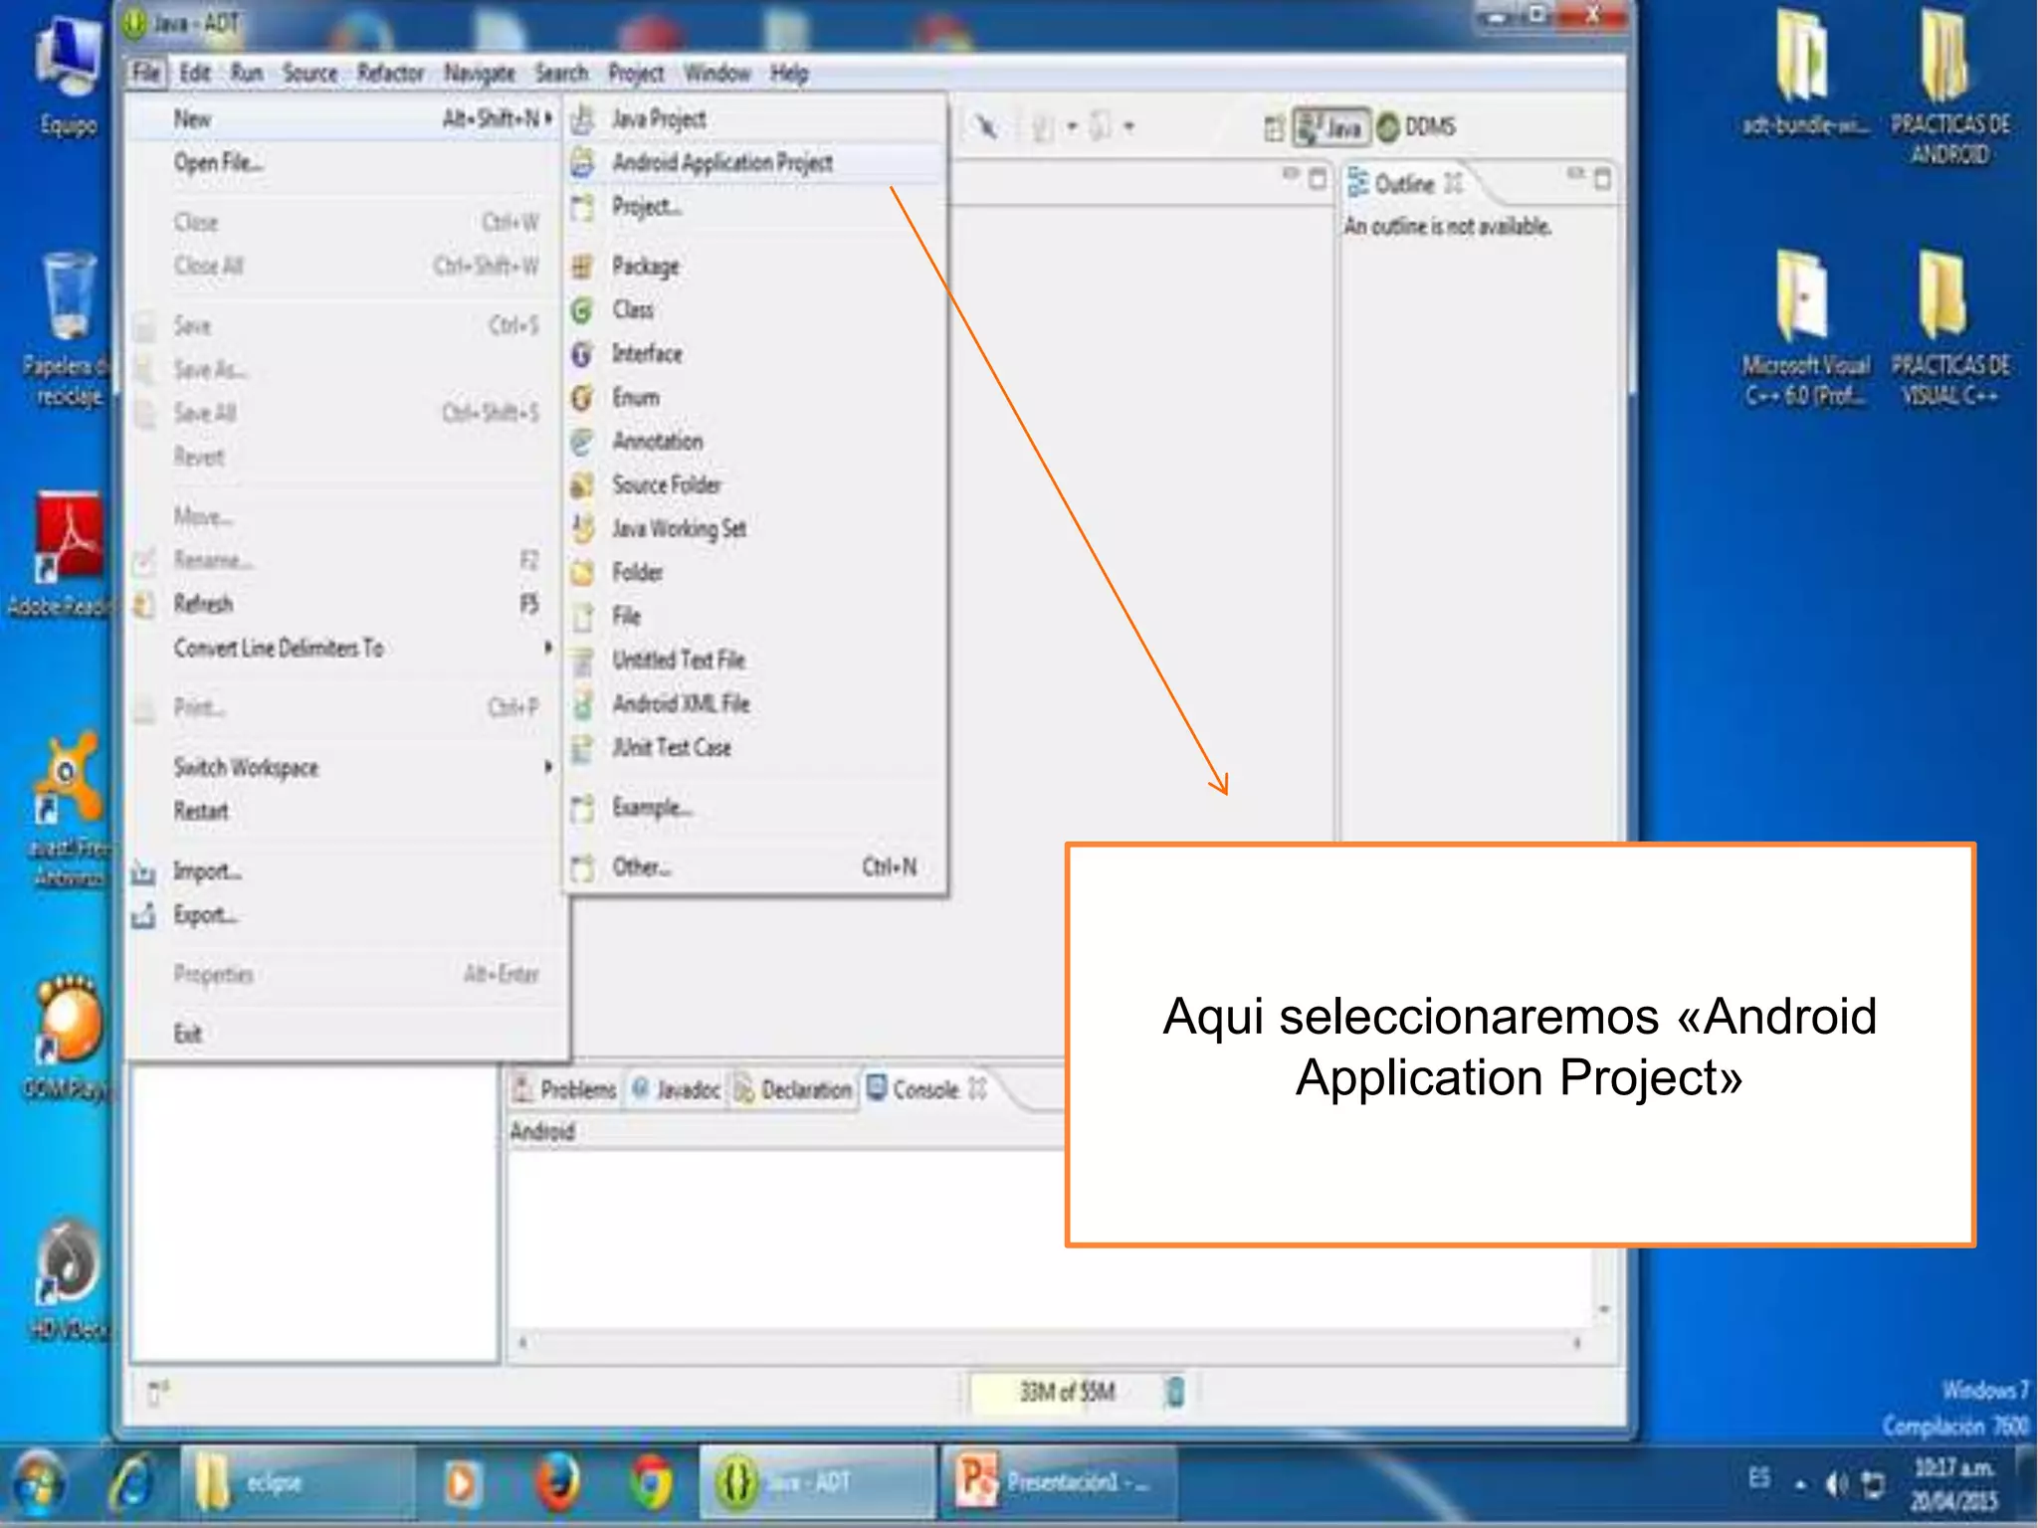Open dropdown arrow next to toolbar icon
The image size is (2038, 1528).
[1072, 127]
